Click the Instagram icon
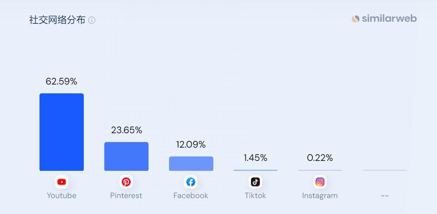Image resolution: width=437 pixels, height=214 pixels. tap(320, 182)
